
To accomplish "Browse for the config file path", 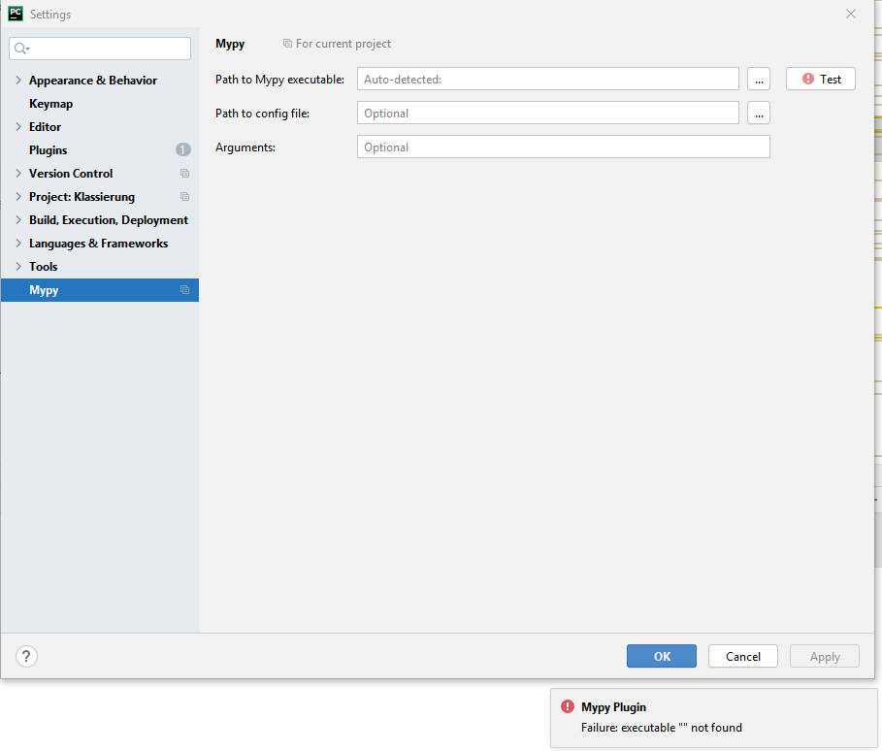I will [759, 113].
